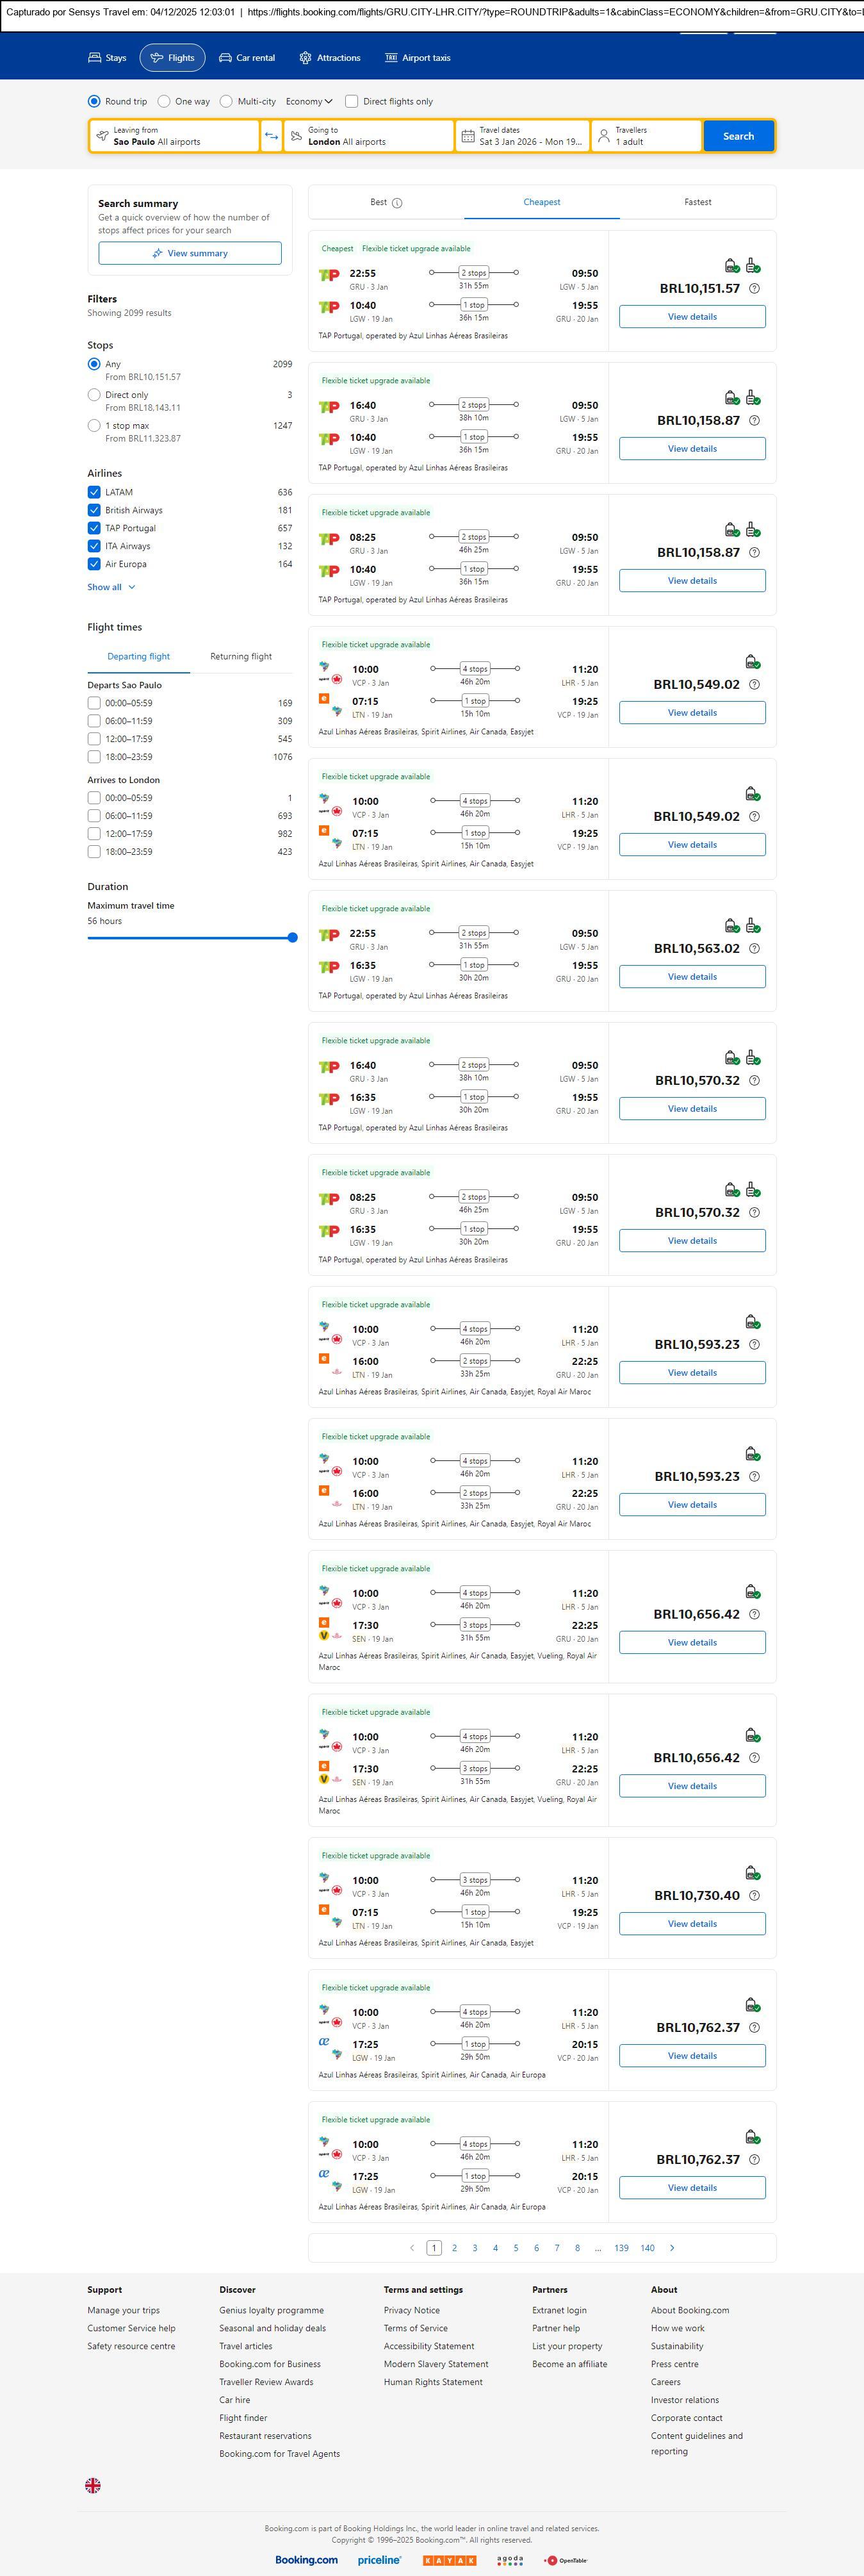
Task: Click the UK flag language icon
Action: tap(93, 2484)
